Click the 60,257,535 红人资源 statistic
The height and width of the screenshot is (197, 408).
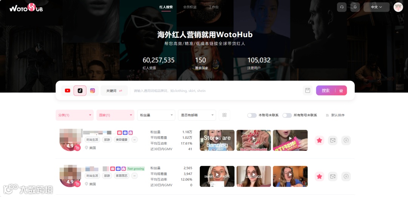158,63
